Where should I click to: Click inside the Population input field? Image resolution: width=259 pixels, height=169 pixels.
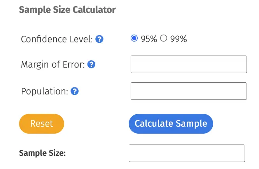click(189, 91)
